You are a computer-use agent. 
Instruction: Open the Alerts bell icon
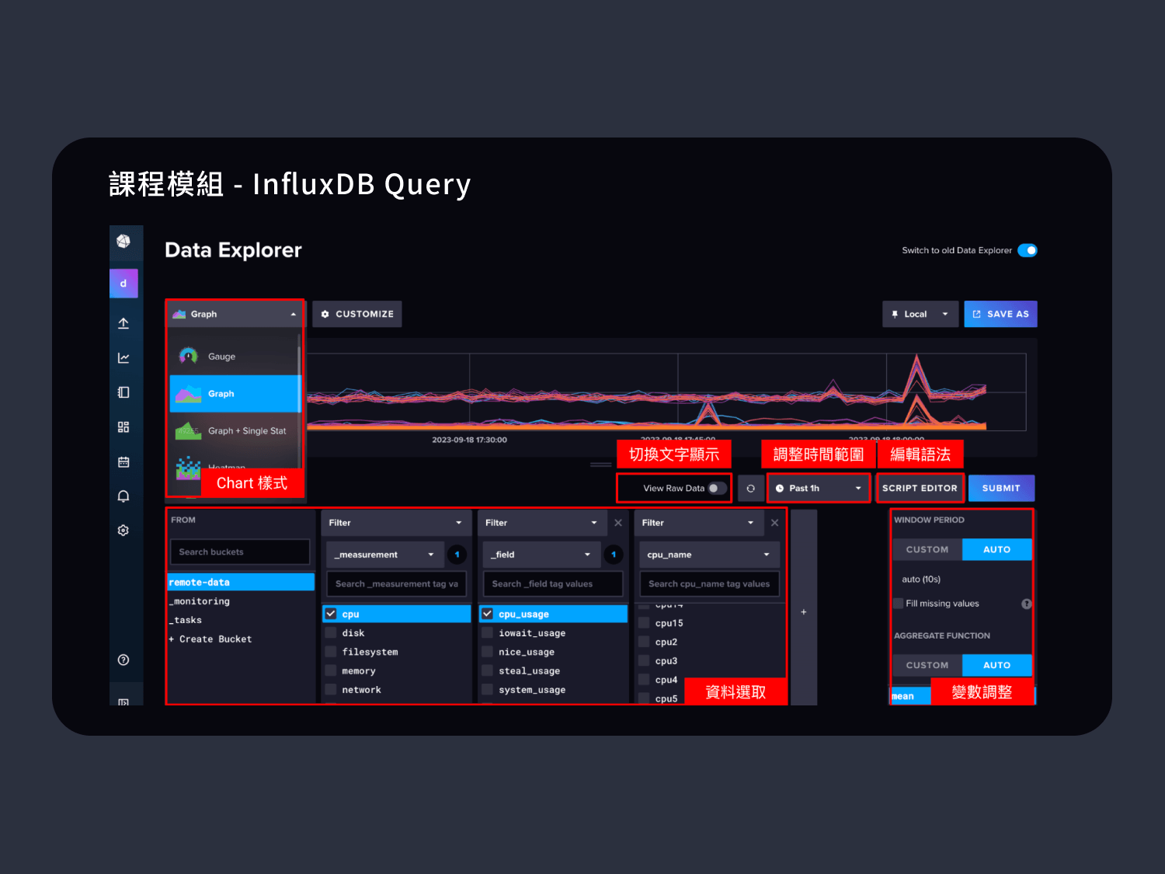click(x=123, y=496)
